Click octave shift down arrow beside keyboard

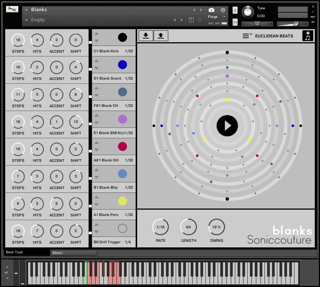point(7,278)
